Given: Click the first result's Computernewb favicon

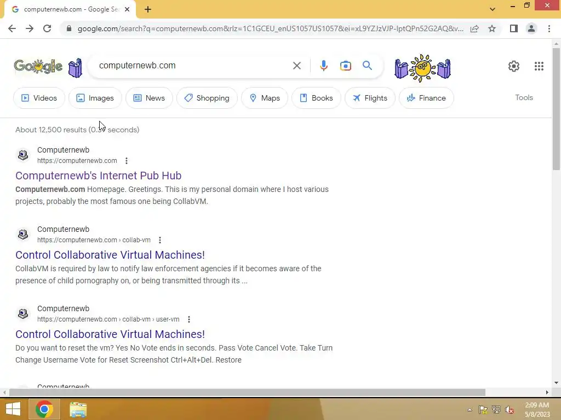Looking at the screenshot, I should (x=23, y=155).
